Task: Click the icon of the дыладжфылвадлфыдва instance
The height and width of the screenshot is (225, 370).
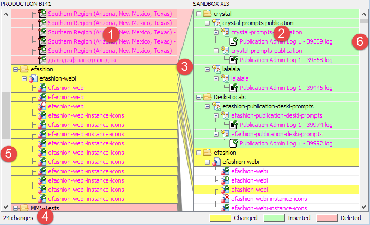Action: pyautogui.click(x=42, y=60)
